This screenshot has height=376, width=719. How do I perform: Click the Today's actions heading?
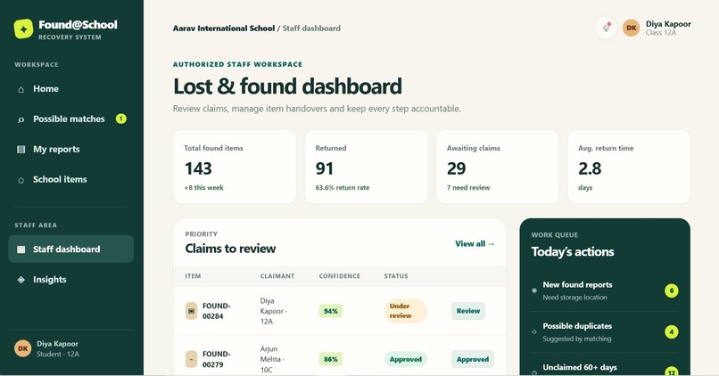[573, 252]
